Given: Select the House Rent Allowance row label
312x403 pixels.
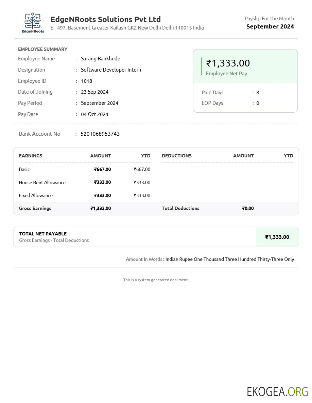Looking at the screenshot, I should (x=42, y=183).
